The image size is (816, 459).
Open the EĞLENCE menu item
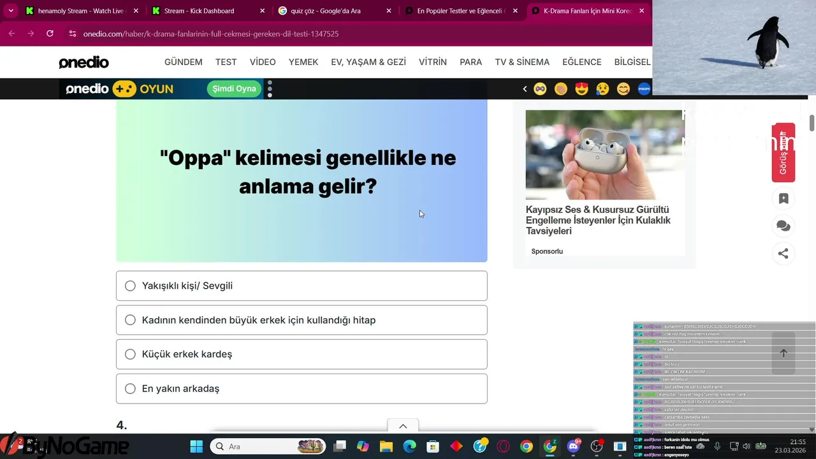click(x=582, y=62)
